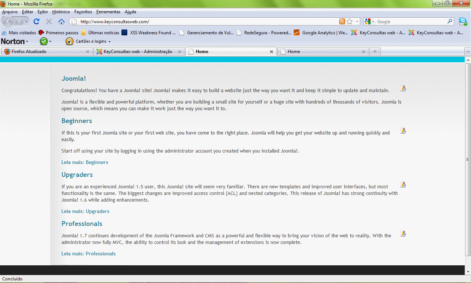Open the Editar menu
Viewport: 471px width, 283px height.
(28, 12)
